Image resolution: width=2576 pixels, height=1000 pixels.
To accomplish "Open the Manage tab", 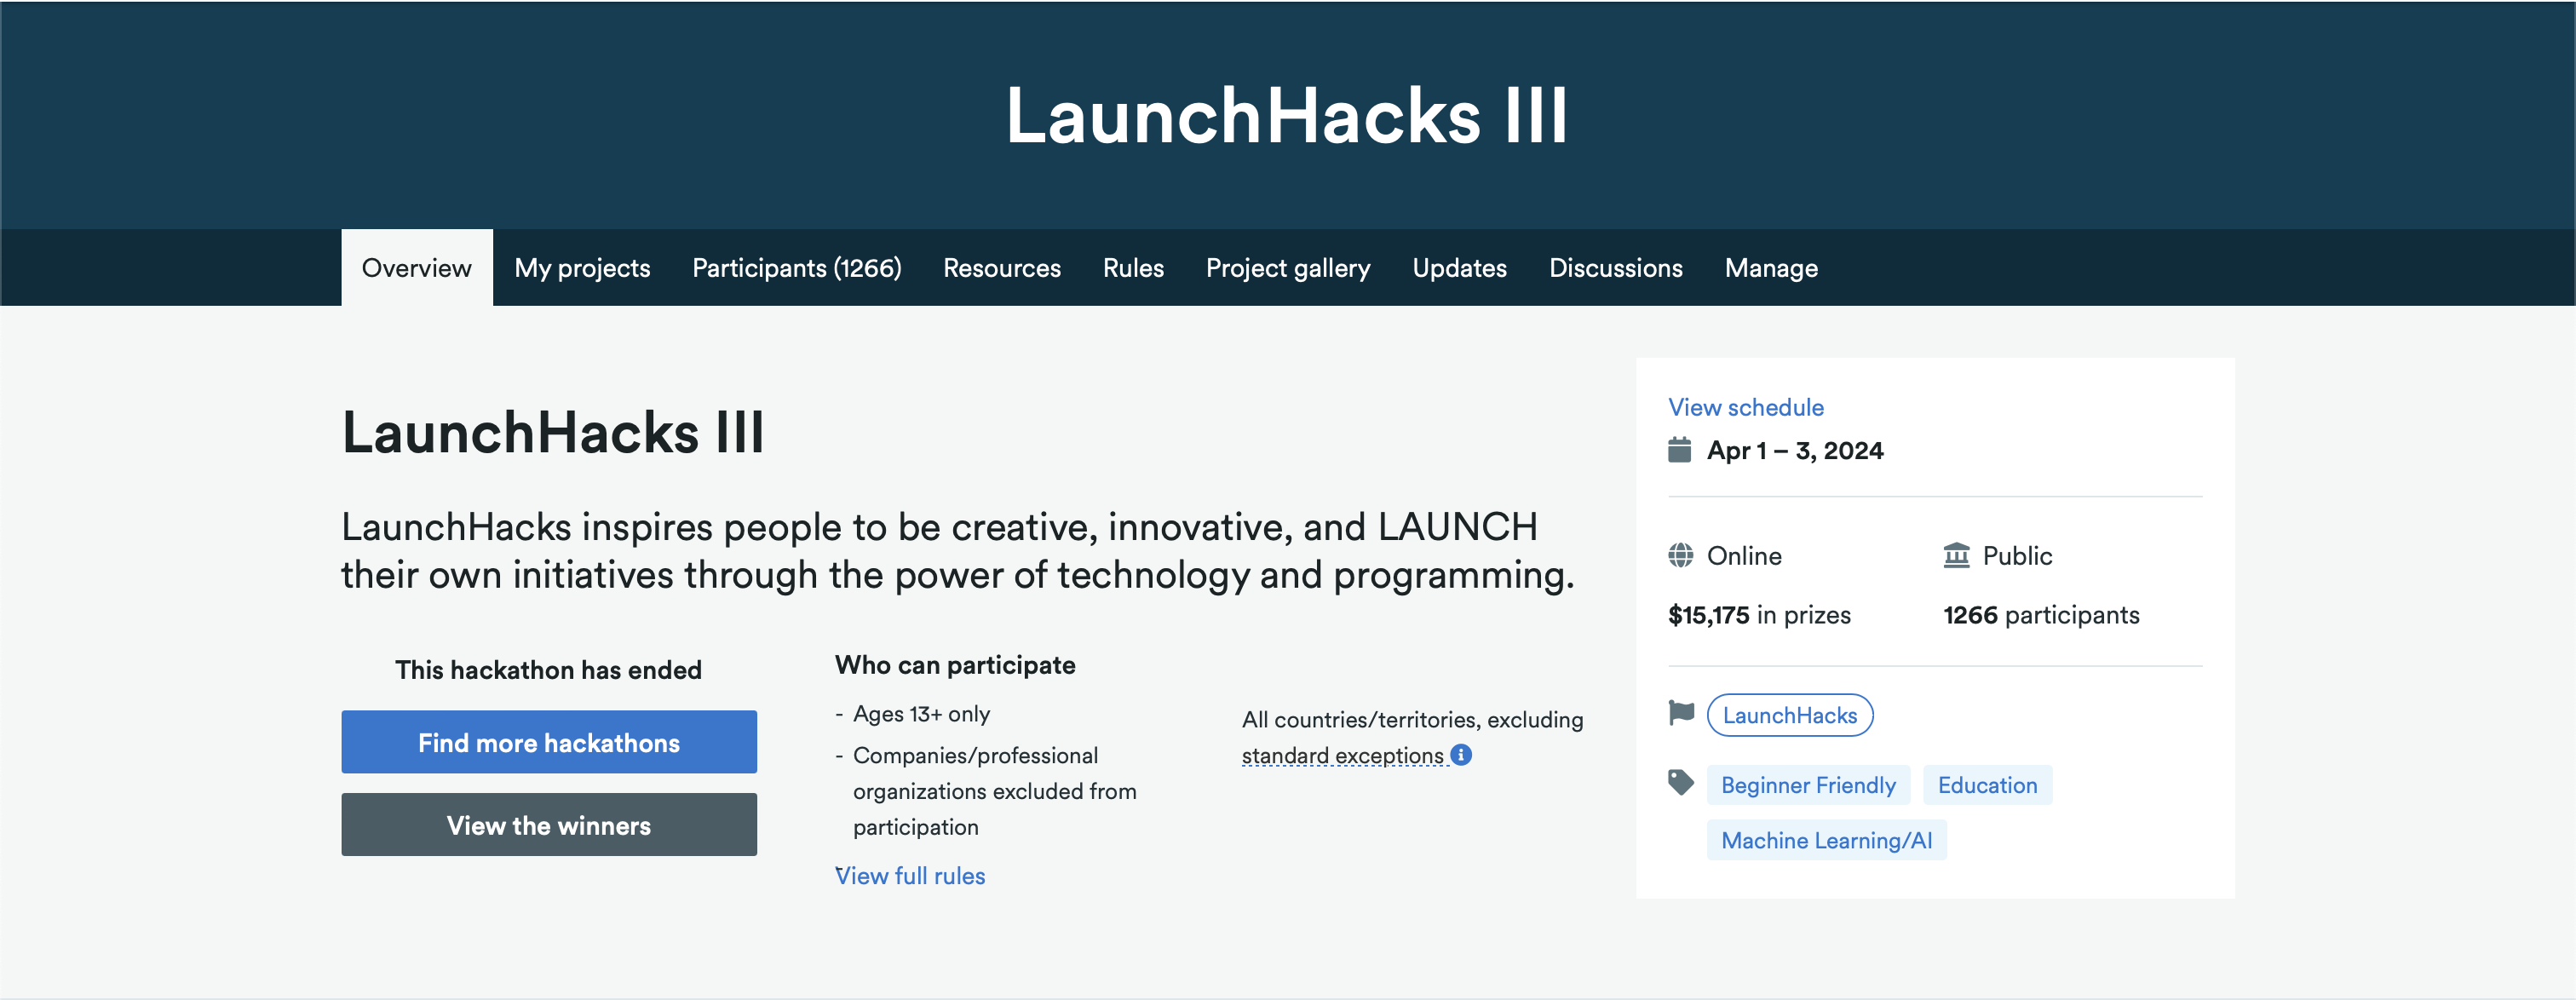I will point(1771,268).
